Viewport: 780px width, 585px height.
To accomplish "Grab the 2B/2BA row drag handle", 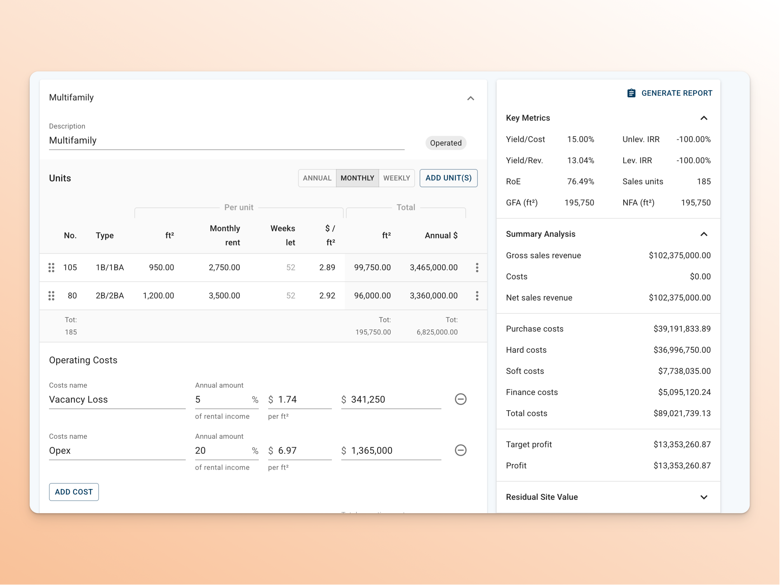I will tap(51, 296).
